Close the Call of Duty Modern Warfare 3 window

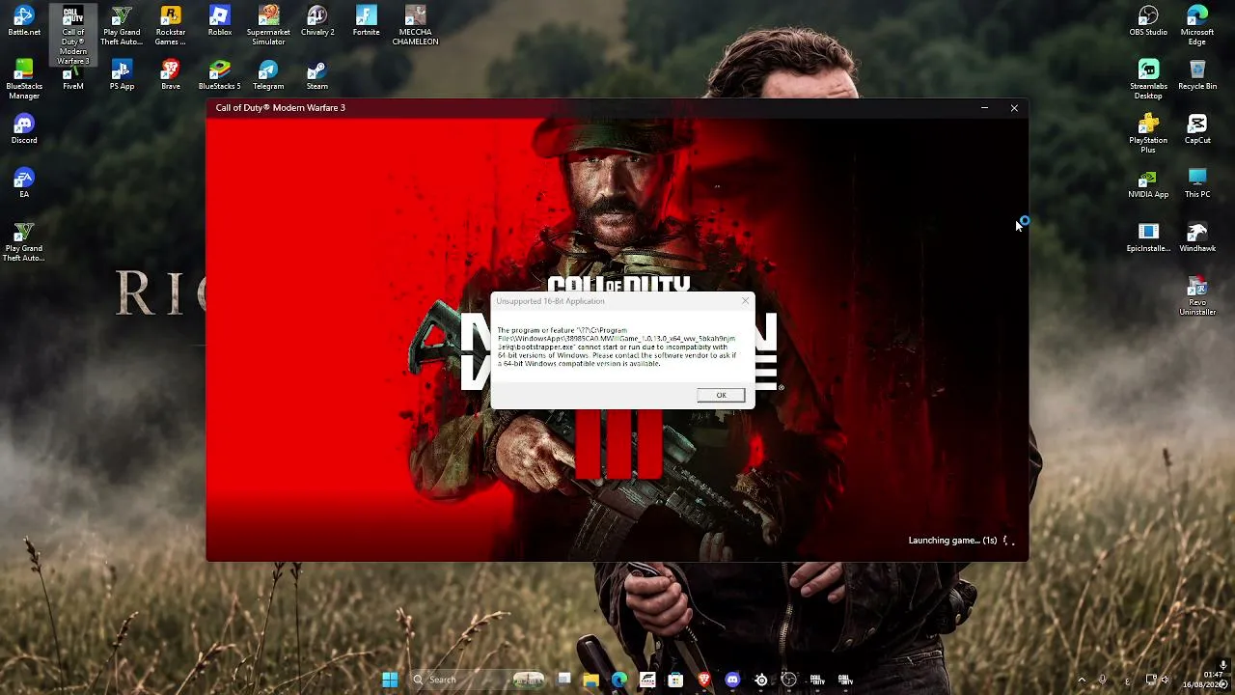[x=1014, y=108]
